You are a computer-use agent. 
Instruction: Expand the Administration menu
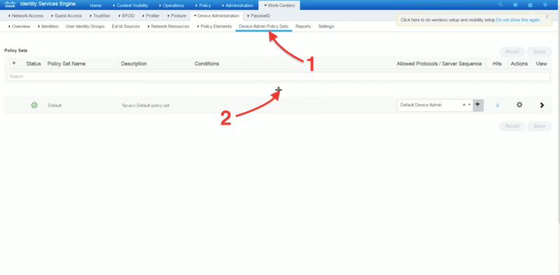[x=237, y=6]
